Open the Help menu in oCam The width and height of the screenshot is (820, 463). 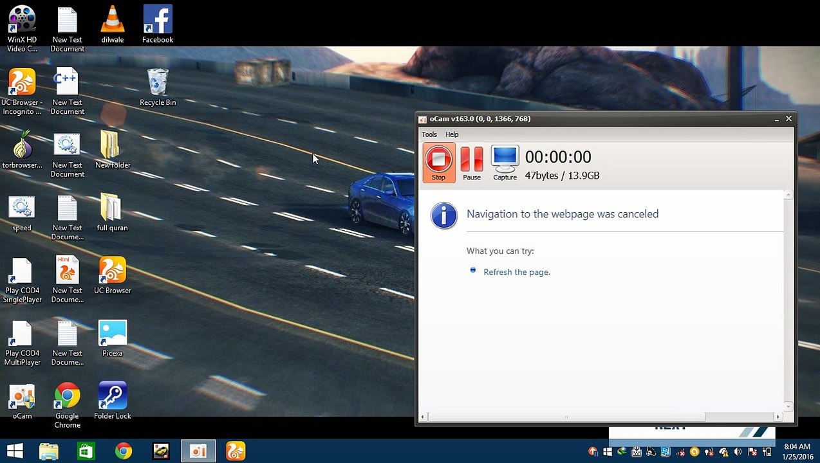click(452, 134)
